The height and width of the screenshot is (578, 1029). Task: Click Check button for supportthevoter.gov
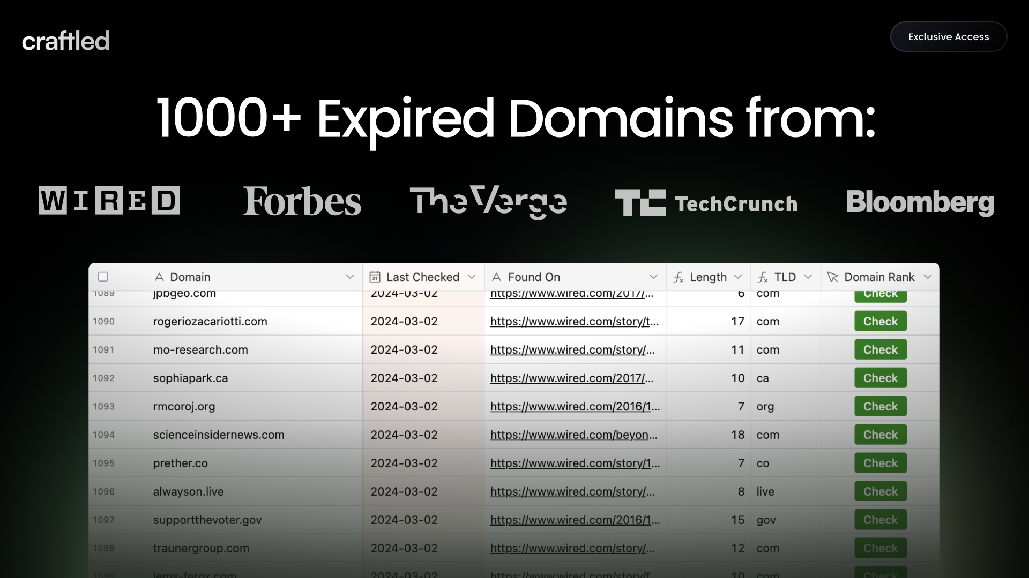coord(880,520)
